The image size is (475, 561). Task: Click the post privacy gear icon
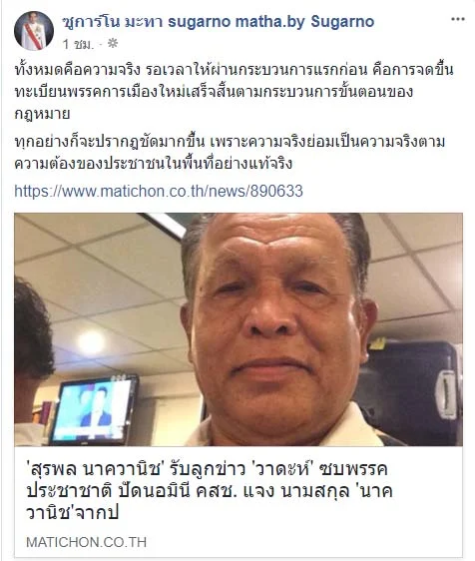click(x=113, y=43)
